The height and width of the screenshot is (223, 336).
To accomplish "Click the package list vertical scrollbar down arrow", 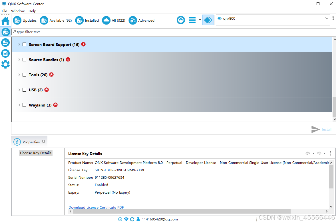I will (x=334, y=119).
